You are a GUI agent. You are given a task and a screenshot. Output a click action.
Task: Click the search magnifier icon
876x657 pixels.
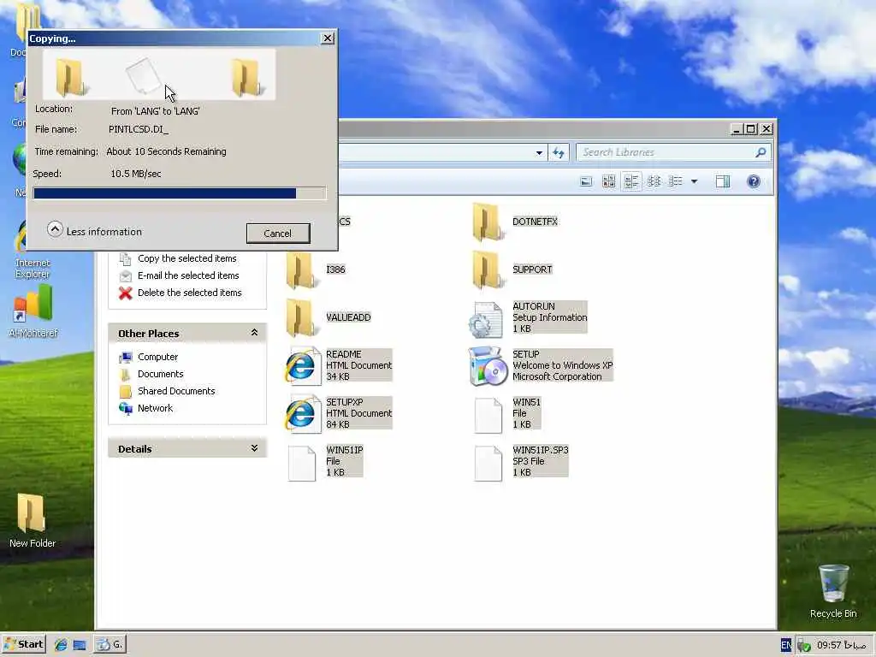pos(761,152)
